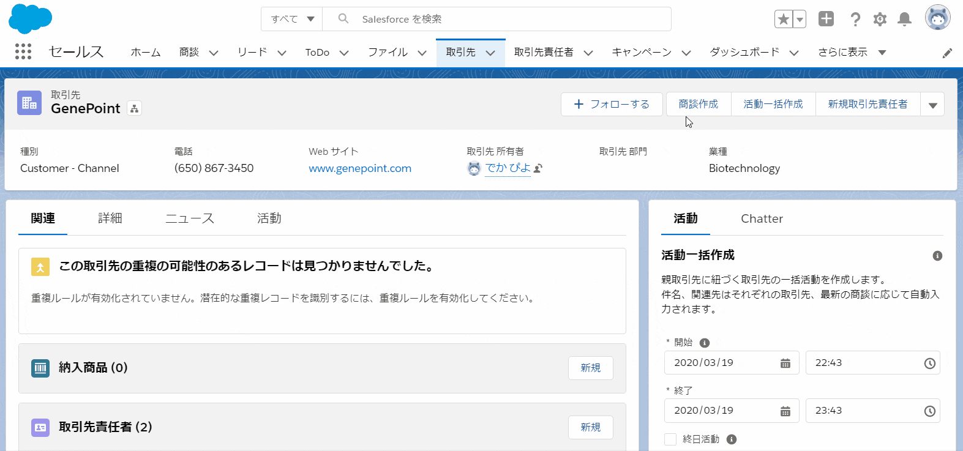View GenePoint account hierarchy icon
This screenshot has height=451, width=963.
(134, 109)
